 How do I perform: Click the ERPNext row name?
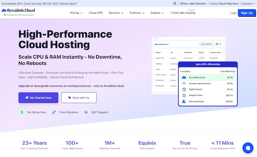click(159, 64)
